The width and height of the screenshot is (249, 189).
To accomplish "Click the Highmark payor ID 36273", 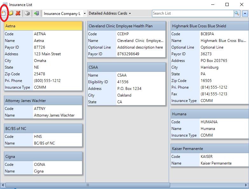I will pos(206,54).
